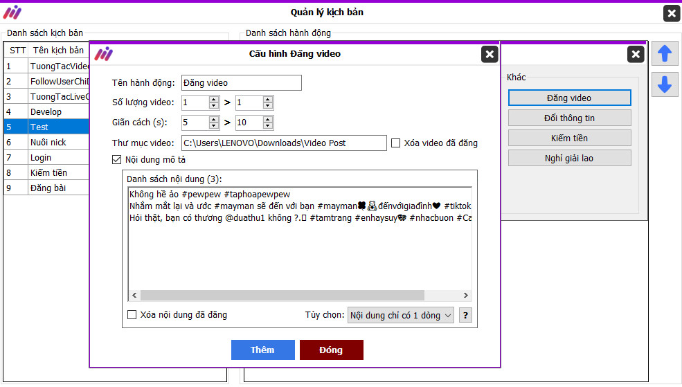Screen dimensions: 682x387
Task: Increase the minimum Số lượng video value
Action: click(x=214, y=100)
